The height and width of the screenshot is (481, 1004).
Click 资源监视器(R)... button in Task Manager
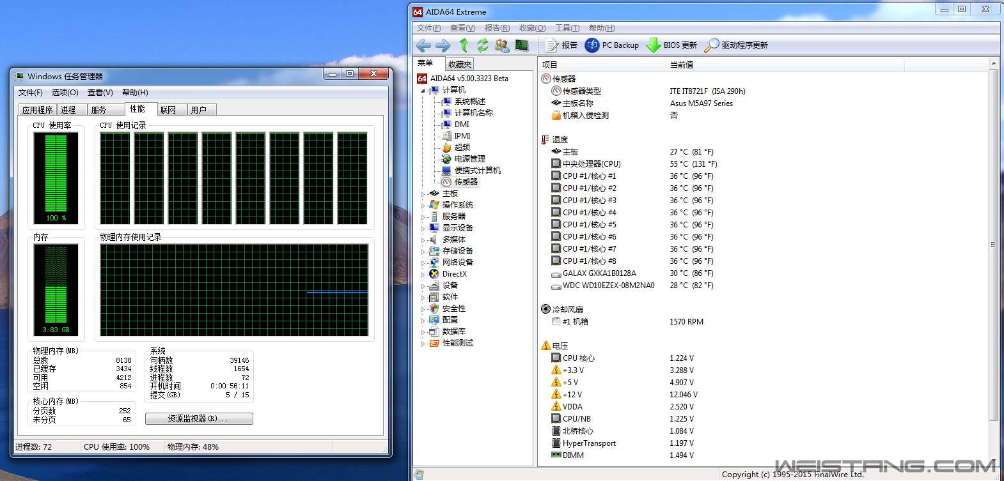click(x=199, y=418)
